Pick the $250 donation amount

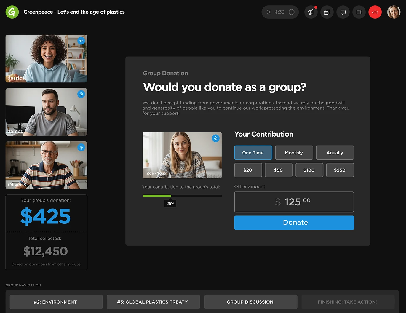pos(340,170)
